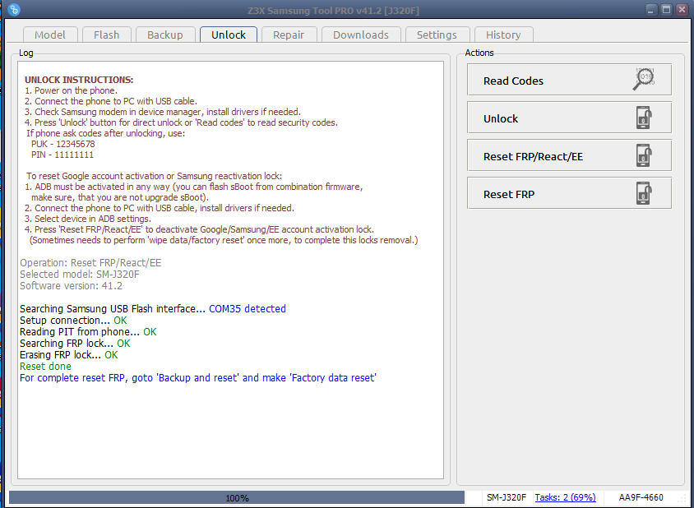Maximize the Z3X Samsung Tool window
Viewport: 694px width, 508px height.
coord(667,9)
